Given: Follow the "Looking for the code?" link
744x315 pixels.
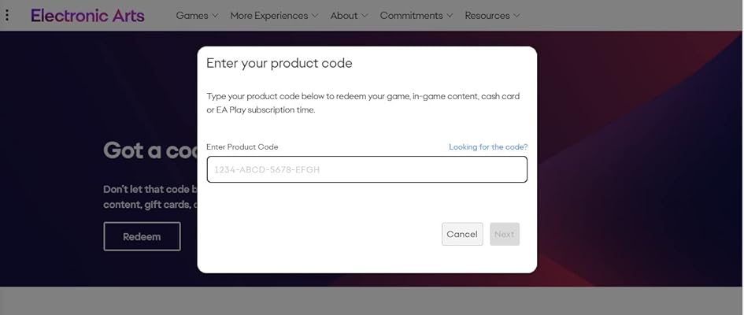Looking at the screenshot, I should coord(488,147).
